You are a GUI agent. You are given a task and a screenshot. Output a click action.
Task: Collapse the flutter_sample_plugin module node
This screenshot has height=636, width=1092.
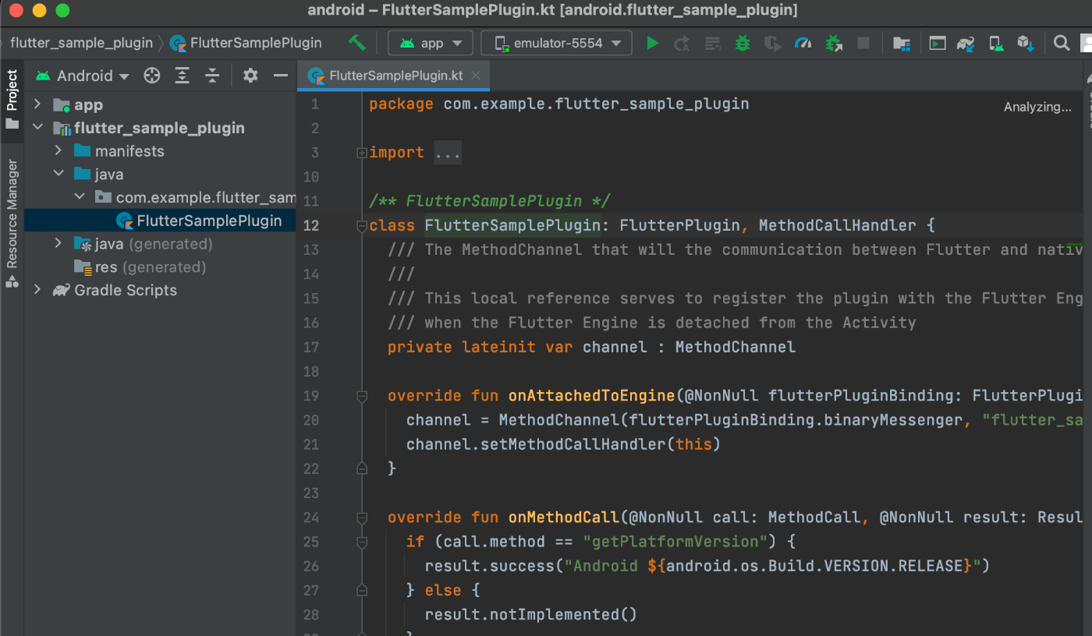pyautogui.click(x=37, y=128)
